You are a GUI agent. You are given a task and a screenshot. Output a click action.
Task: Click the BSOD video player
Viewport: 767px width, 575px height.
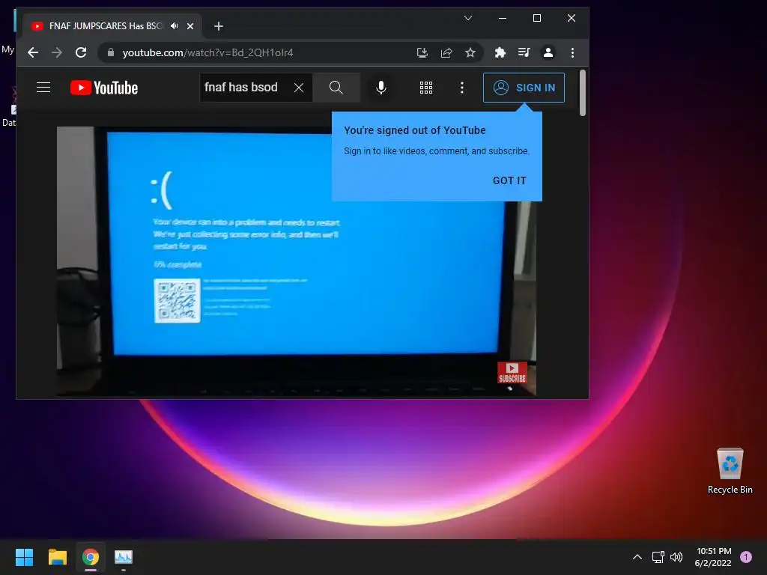point(297,261)
